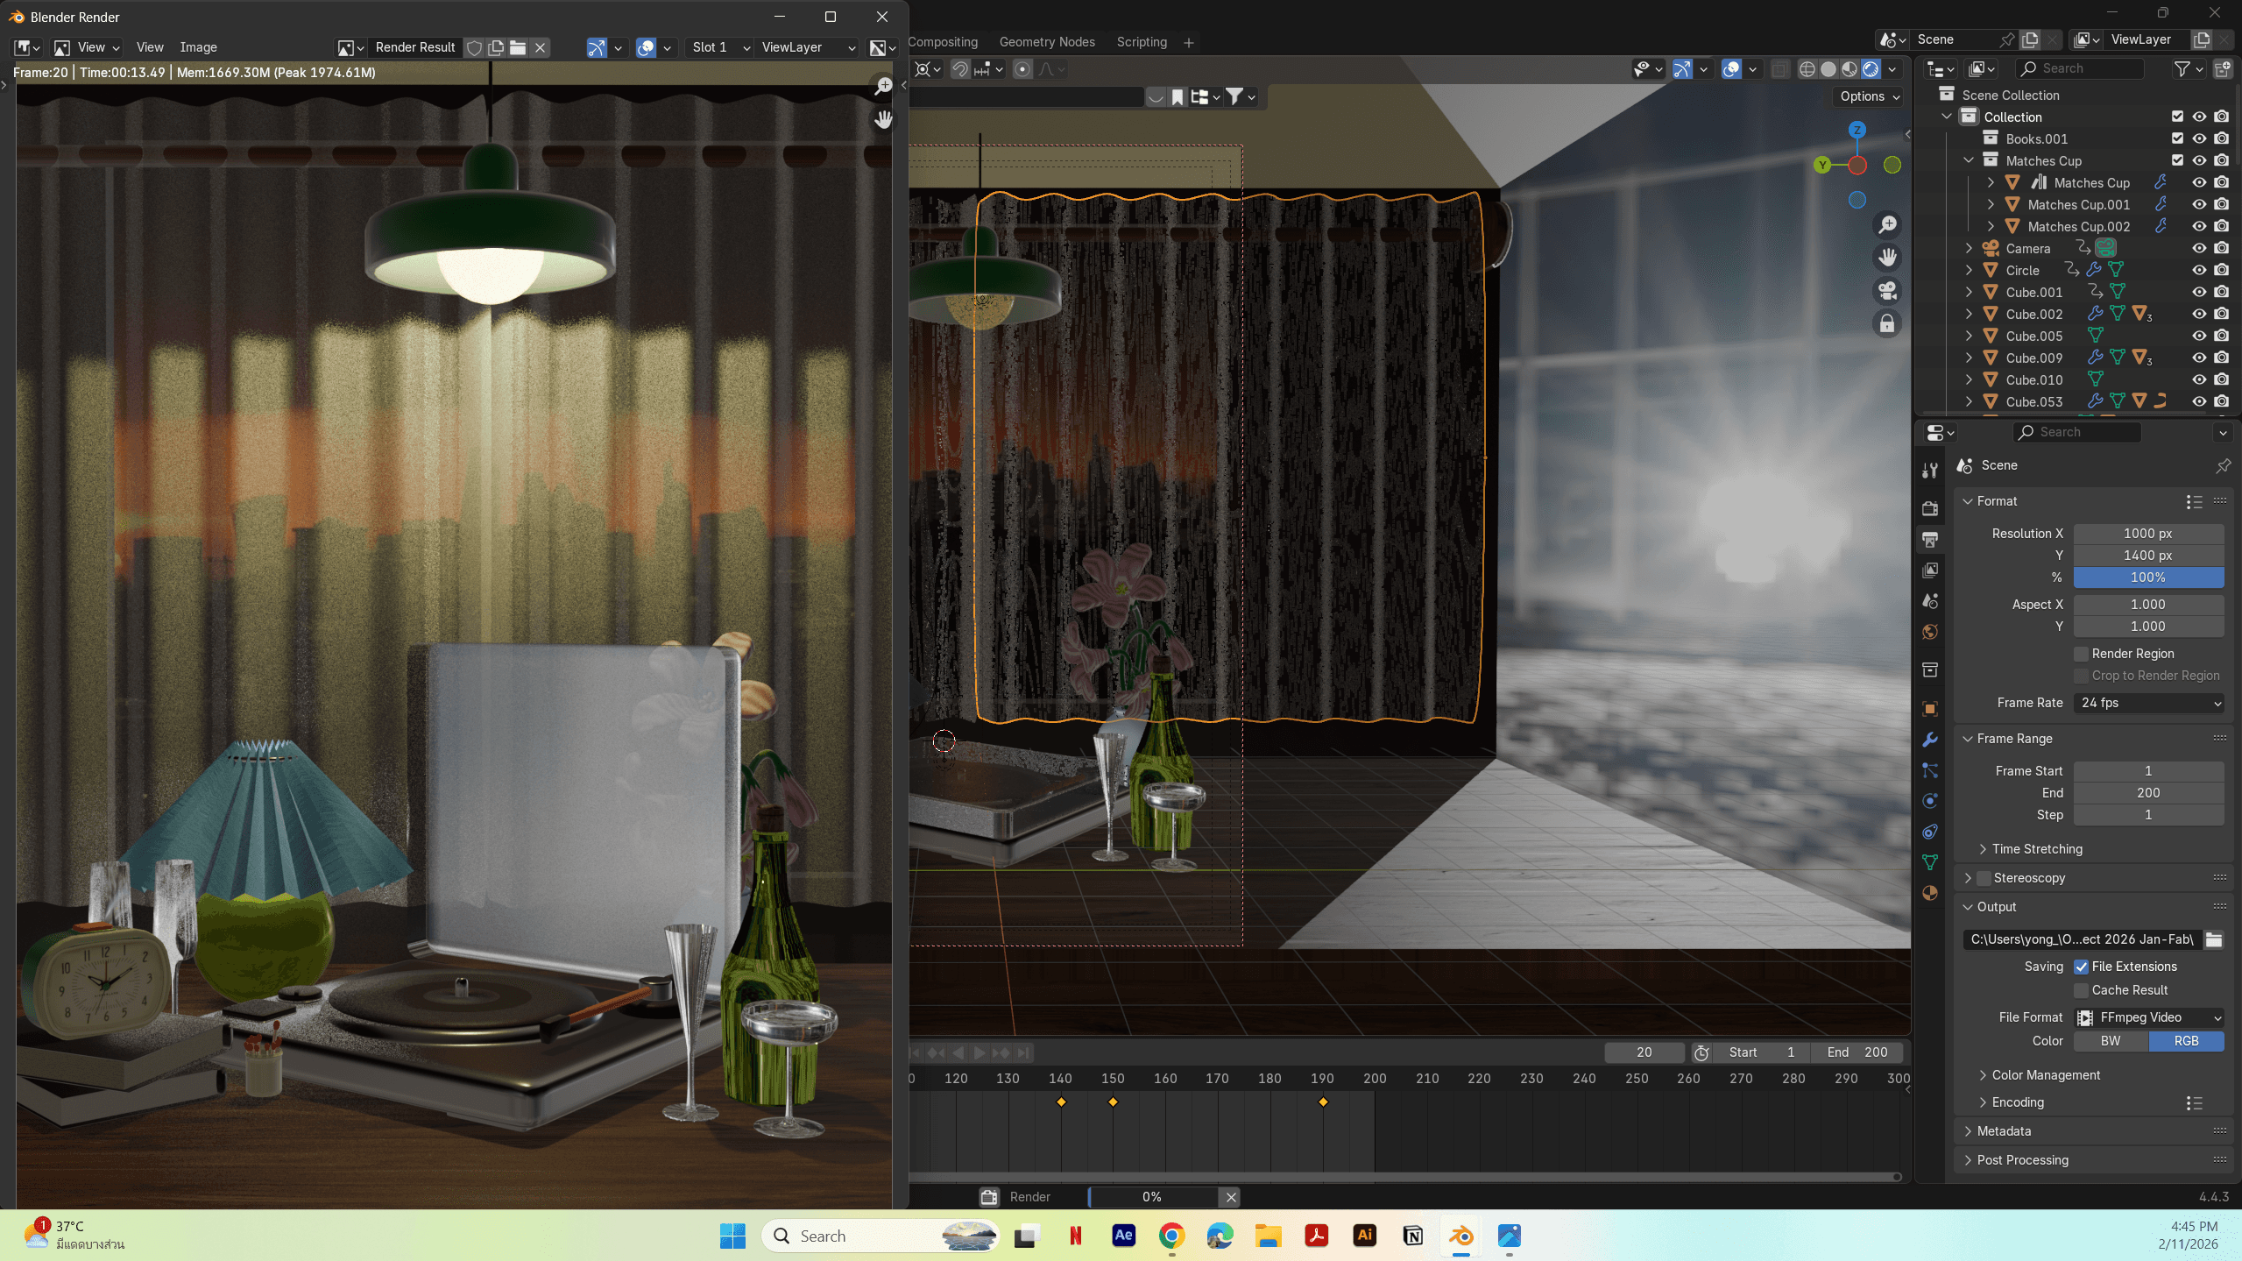Open the FFmpeg Video file format dropdown

(2148, 1017)
